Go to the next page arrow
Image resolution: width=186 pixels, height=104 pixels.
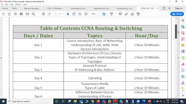point(49,14)
